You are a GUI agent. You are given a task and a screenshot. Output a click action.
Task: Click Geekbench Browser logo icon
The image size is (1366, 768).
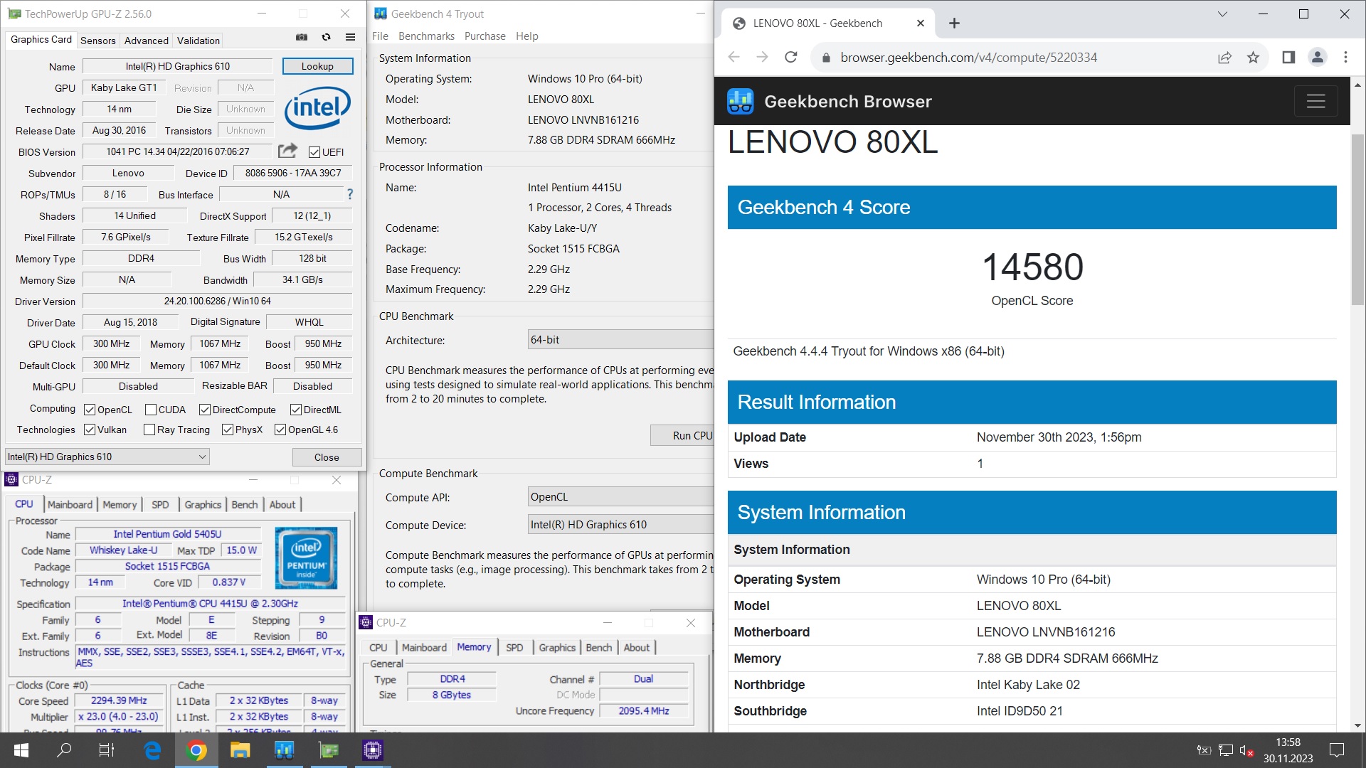pos(740,102)
